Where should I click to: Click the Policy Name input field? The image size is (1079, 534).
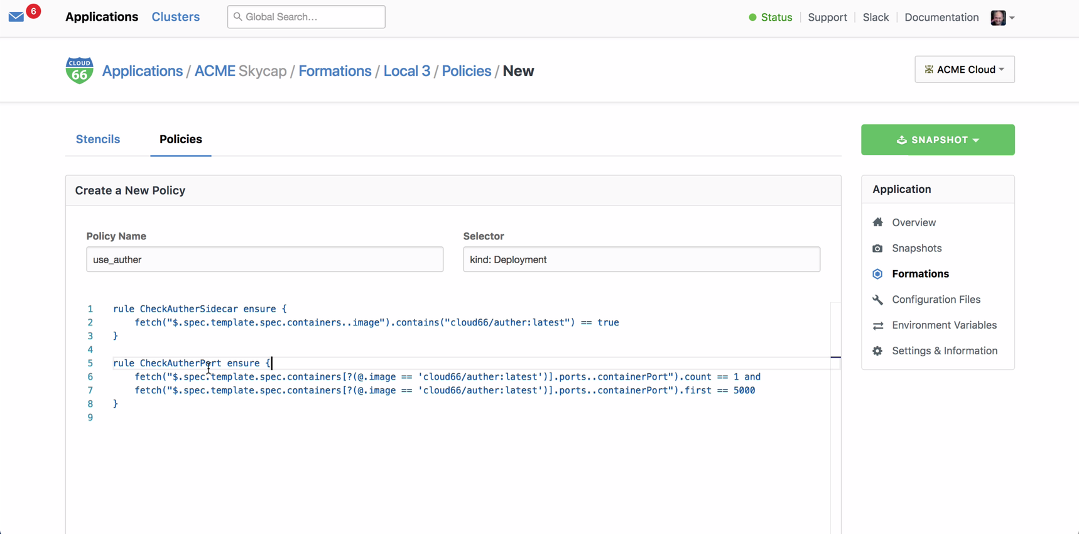point(265,259)
